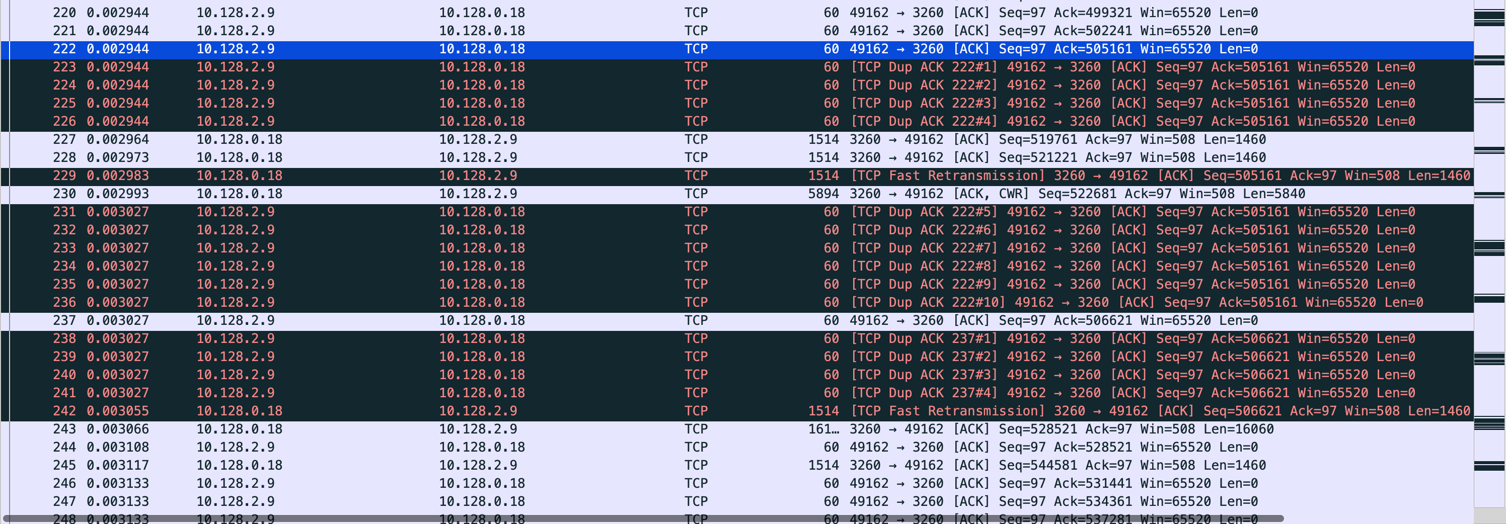Select packet 240 TCP Dup ACK 237#3
The width and height of the screenshot is (1506, 524).
(736, 375)
